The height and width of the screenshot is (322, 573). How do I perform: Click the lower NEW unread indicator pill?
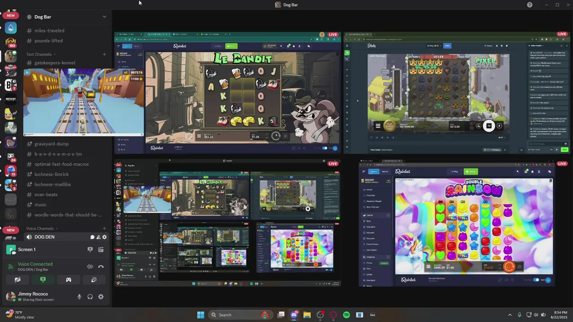pos(11,230)
